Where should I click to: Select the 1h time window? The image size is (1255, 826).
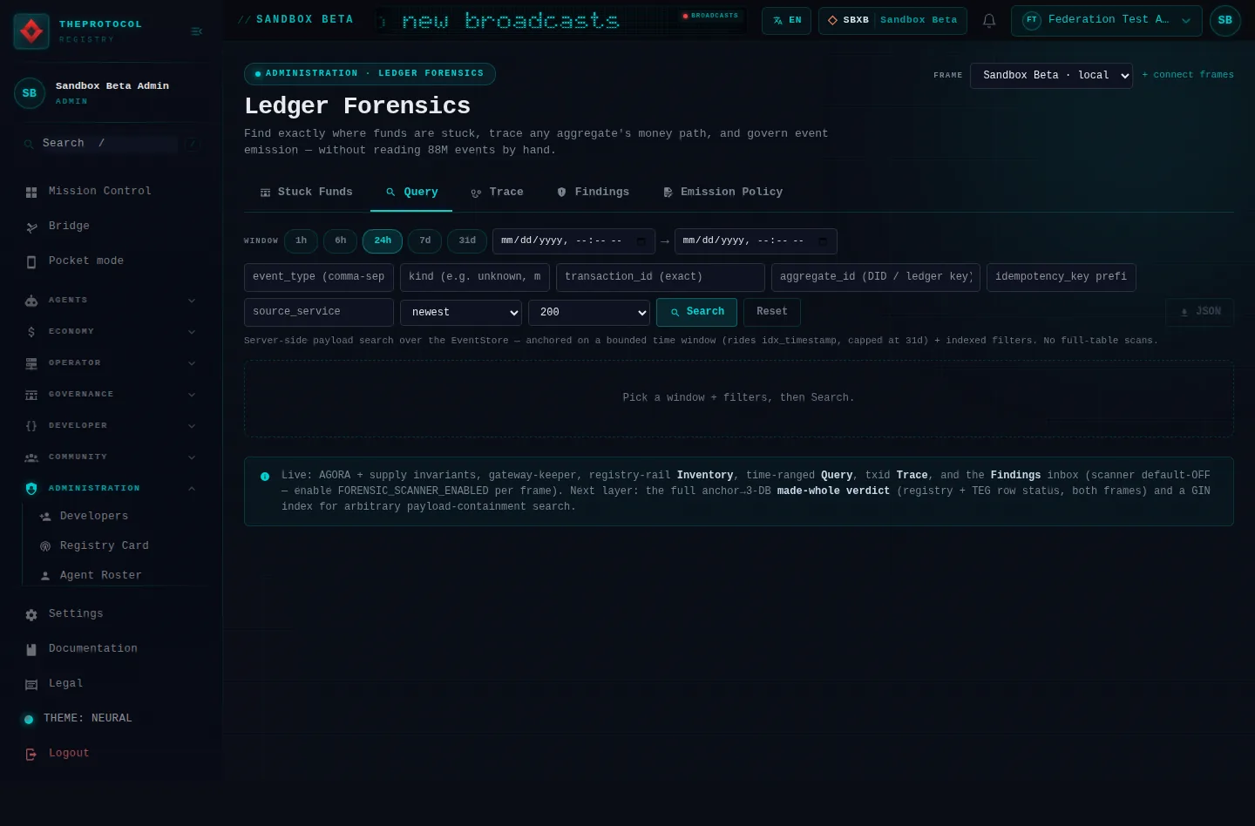301,240
